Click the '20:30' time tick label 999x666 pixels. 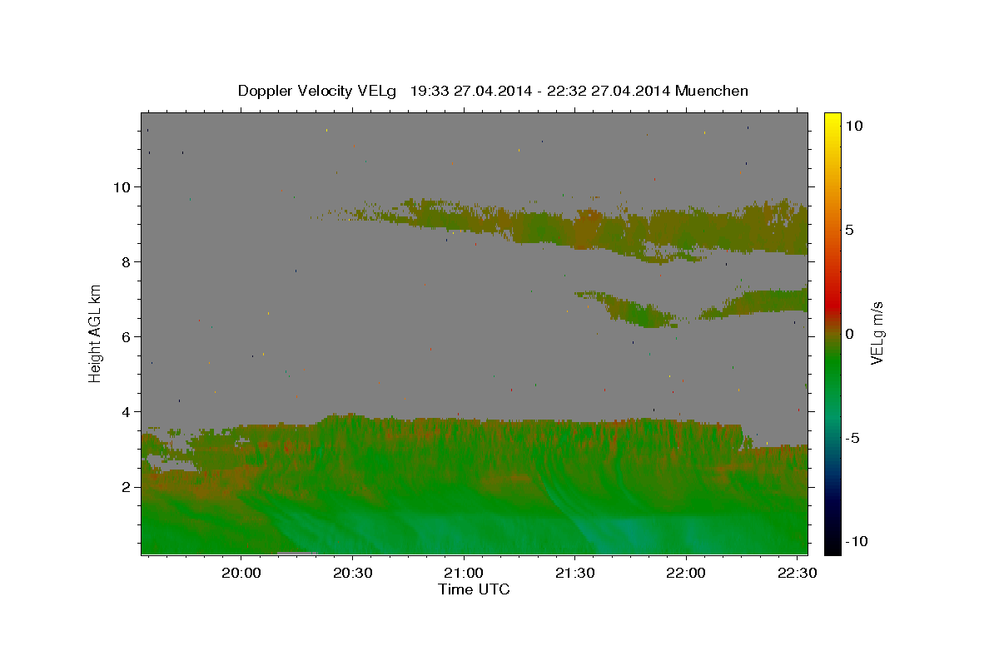pyautogui.click(x=352, y=574)
